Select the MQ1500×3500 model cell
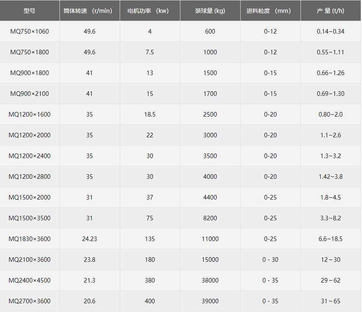The image size is (362, 312). [x=30, y=218]
